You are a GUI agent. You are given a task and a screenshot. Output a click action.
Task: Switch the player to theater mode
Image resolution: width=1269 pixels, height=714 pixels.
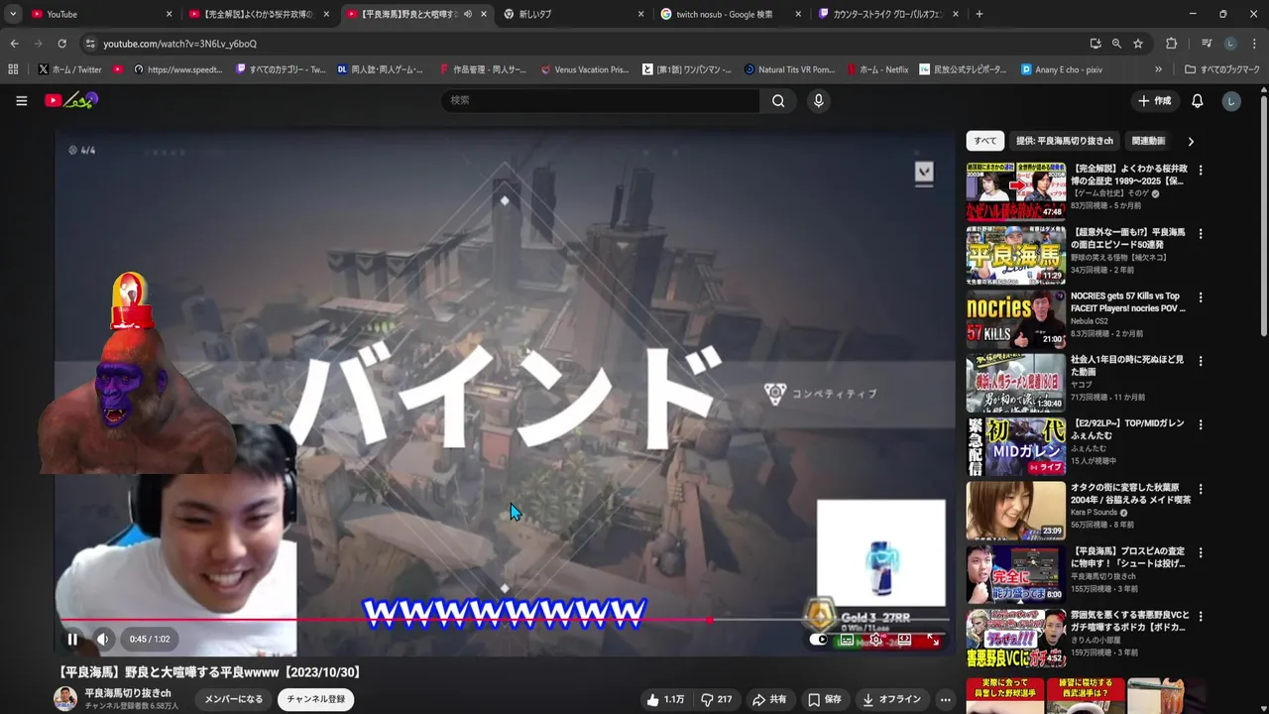coord(904,640)
